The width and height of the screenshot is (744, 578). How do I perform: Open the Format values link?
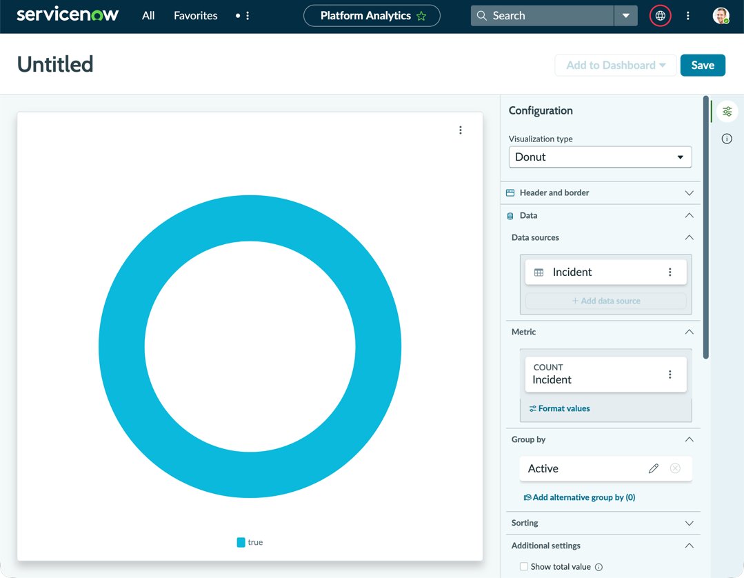tap(559, 408)
